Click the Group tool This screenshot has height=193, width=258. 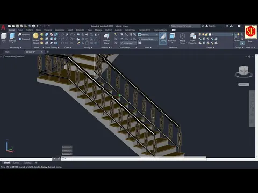pos(237,37)
